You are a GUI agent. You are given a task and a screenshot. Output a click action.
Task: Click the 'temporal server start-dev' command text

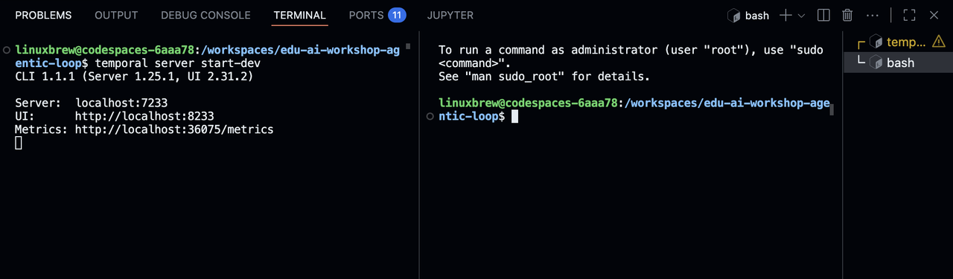177,63
